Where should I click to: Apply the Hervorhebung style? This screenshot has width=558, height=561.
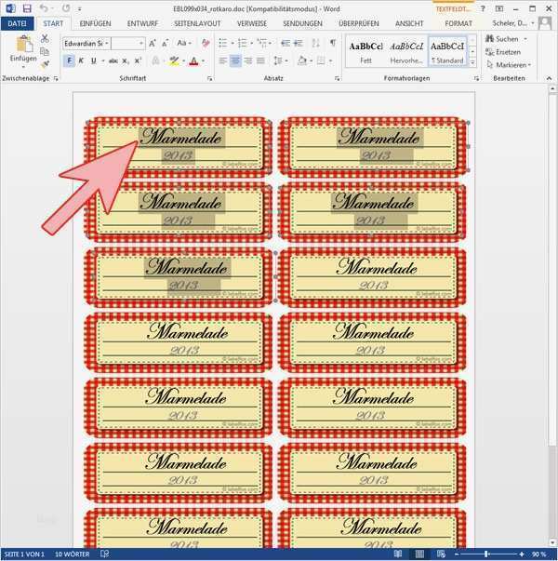click(x=406, y=51)
